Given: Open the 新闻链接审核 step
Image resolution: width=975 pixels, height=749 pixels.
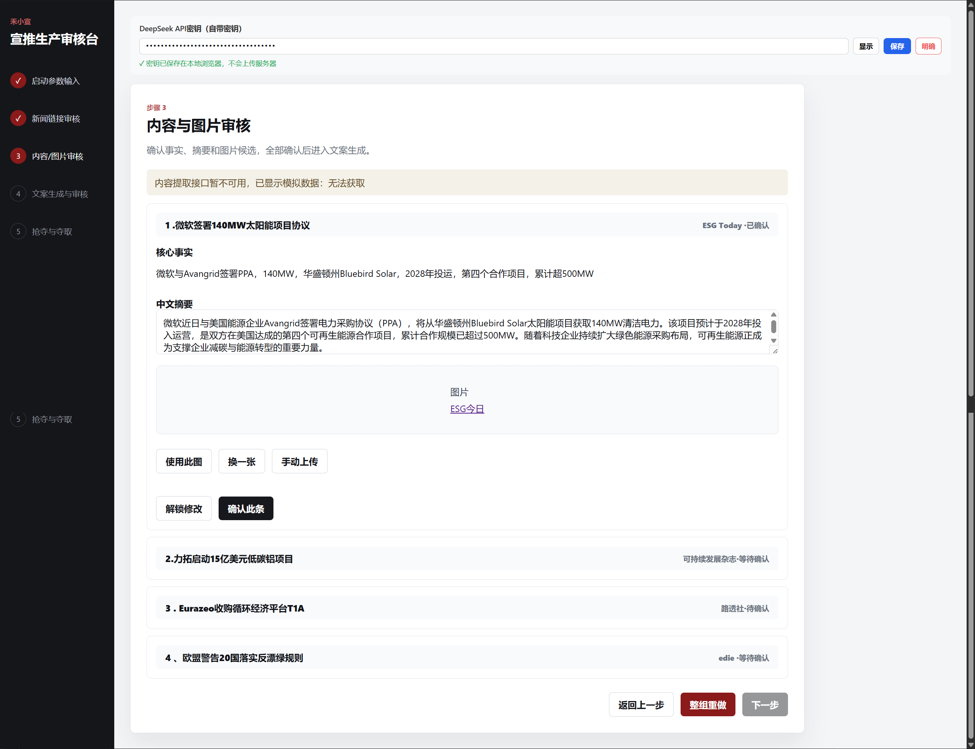Looking at the screenshot, I should 56,118.
